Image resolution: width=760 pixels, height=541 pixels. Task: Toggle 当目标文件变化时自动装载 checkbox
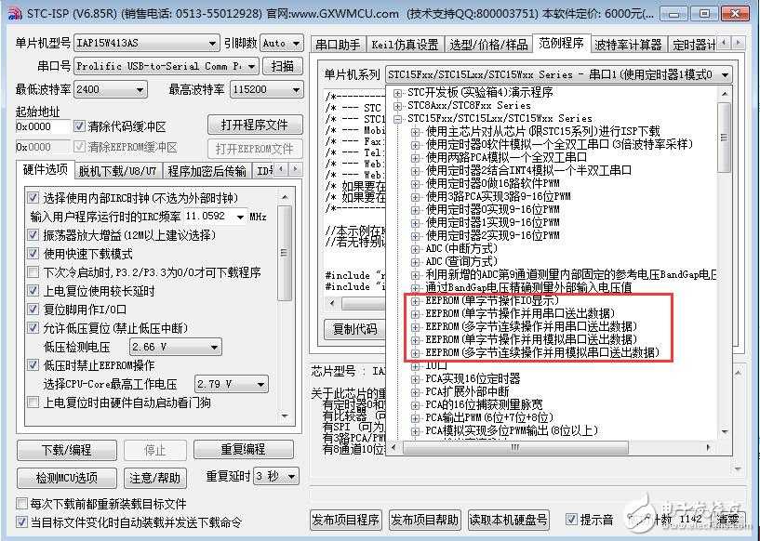(x=21, y=522)
